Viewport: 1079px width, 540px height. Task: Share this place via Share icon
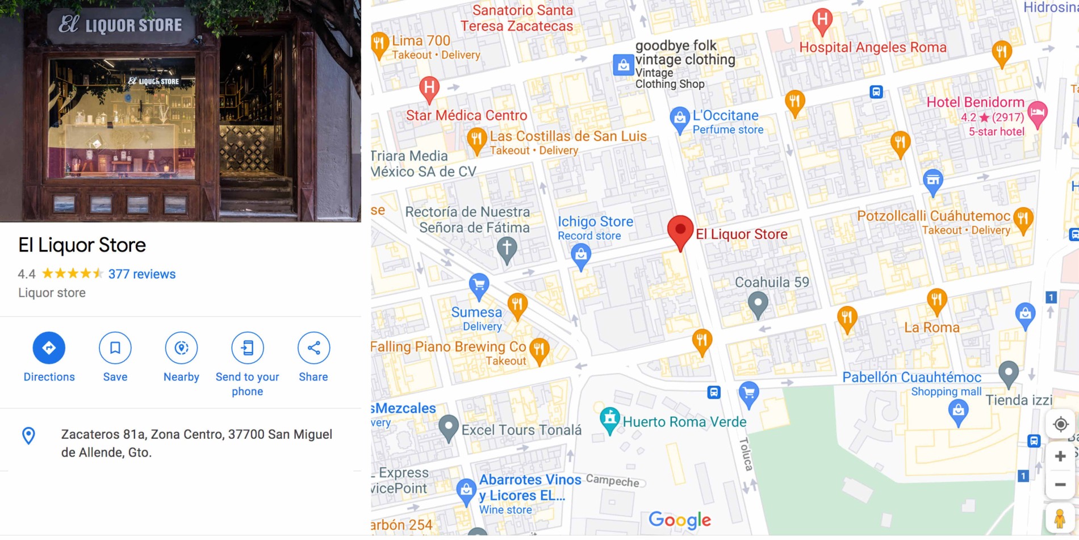[313, 348]
